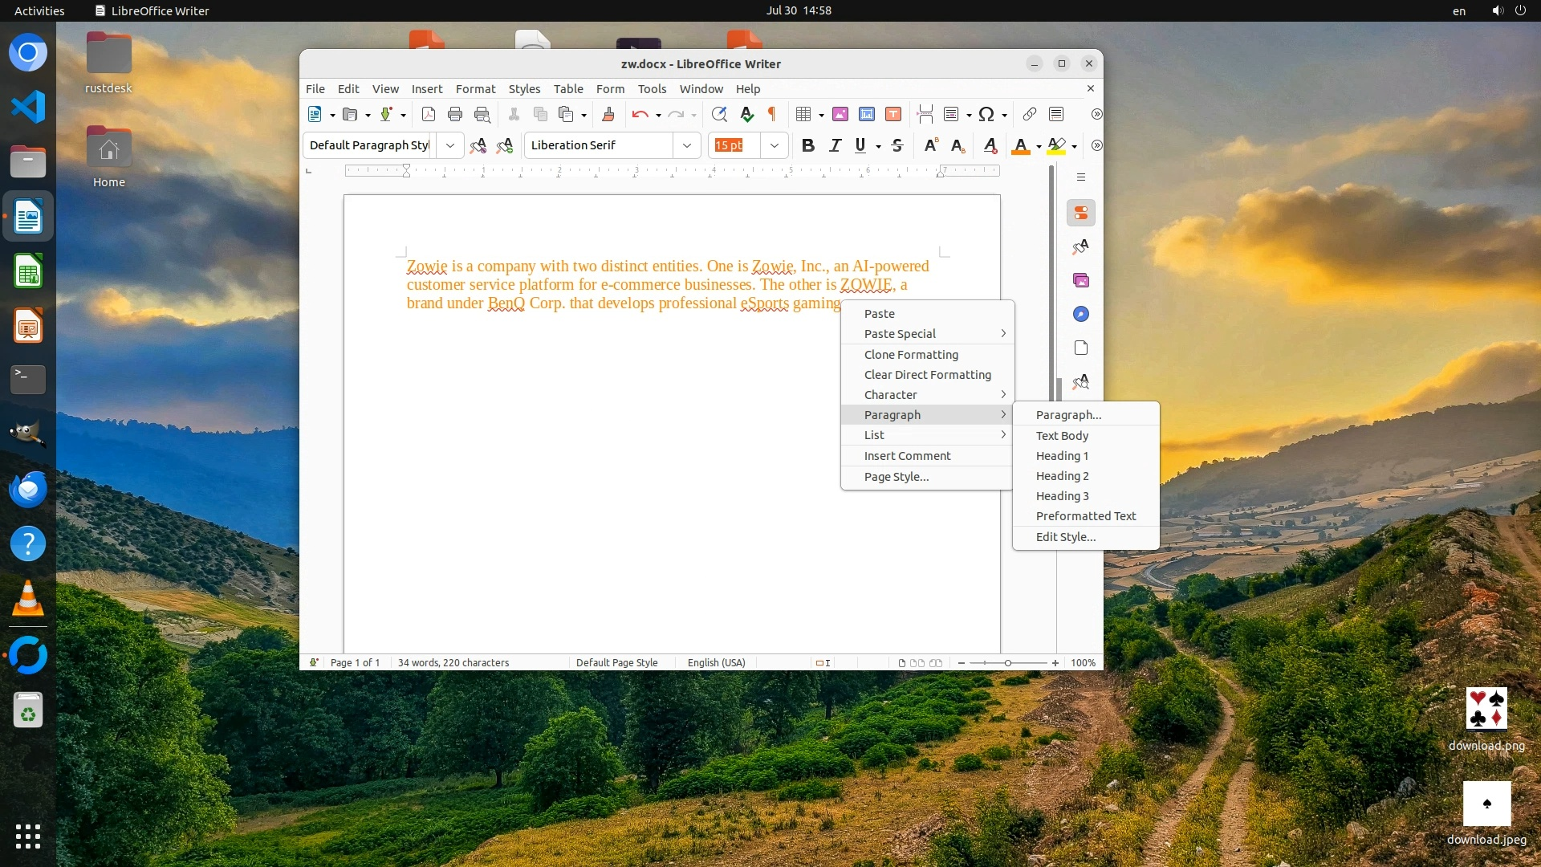Click the Export as PDF icon
This screenshot has height=867, width=1541.
(x=429, y=114)
